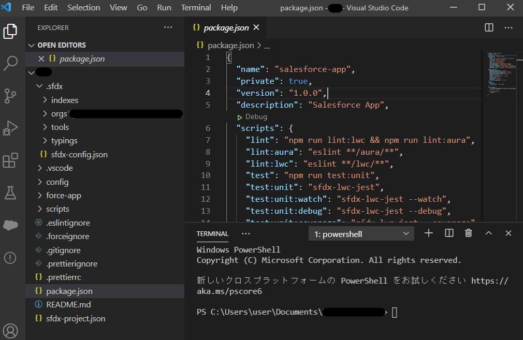This screenshot has height=340, width=523.
Task: Open the Salesforce Org Browser cloud icon
Action: pos(10,225)
